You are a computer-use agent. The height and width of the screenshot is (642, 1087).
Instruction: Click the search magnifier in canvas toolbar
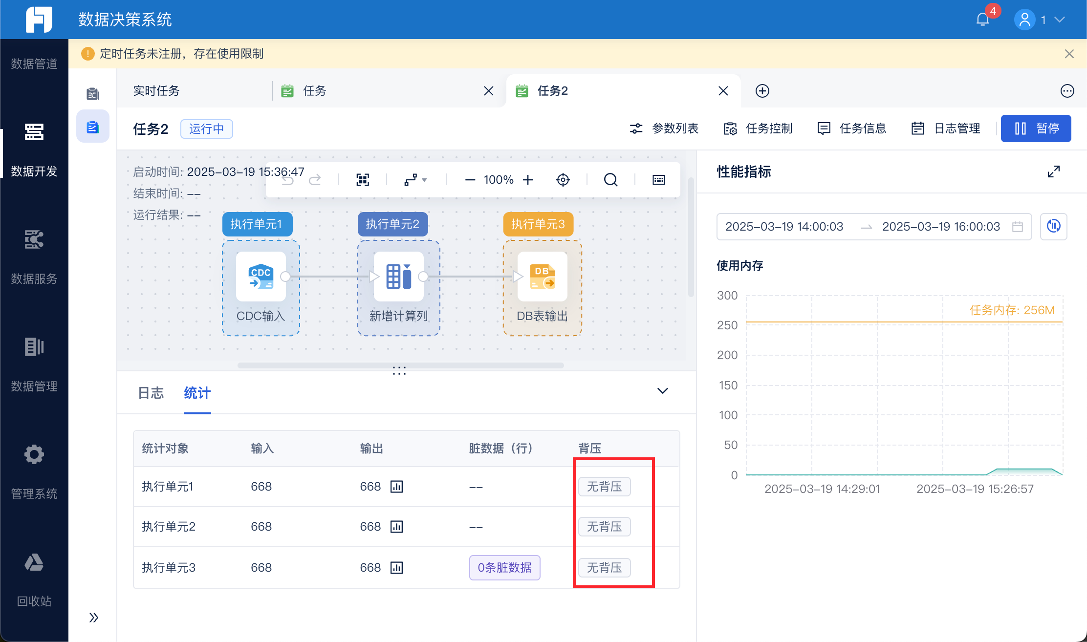tap(610, 180)
